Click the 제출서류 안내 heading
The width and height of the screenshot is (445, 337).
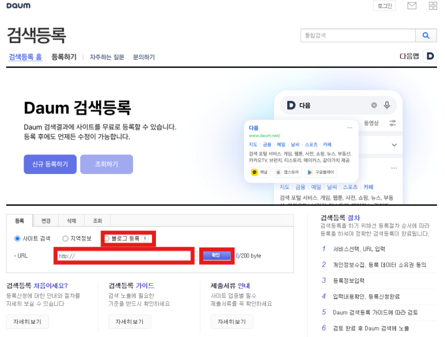click(230, 286)
